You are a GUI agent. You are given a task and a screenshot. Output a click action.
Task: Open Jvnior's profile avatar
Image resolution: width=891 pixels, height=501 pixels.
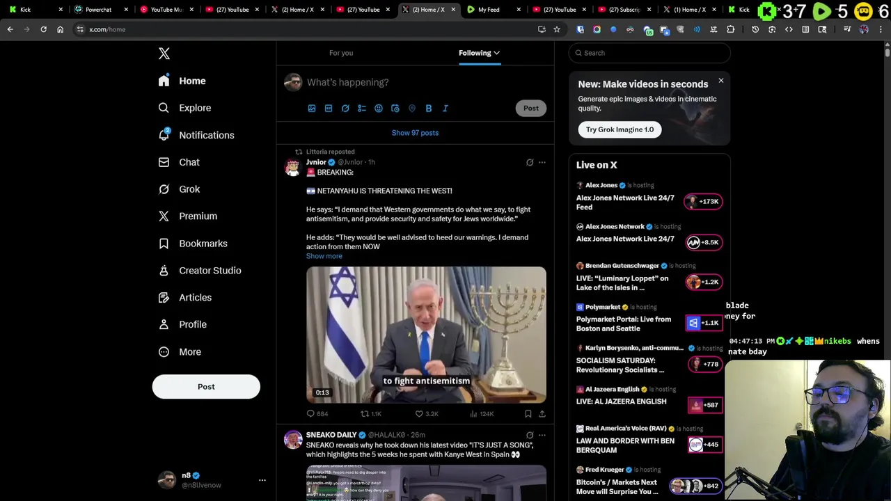pos(292,167)
